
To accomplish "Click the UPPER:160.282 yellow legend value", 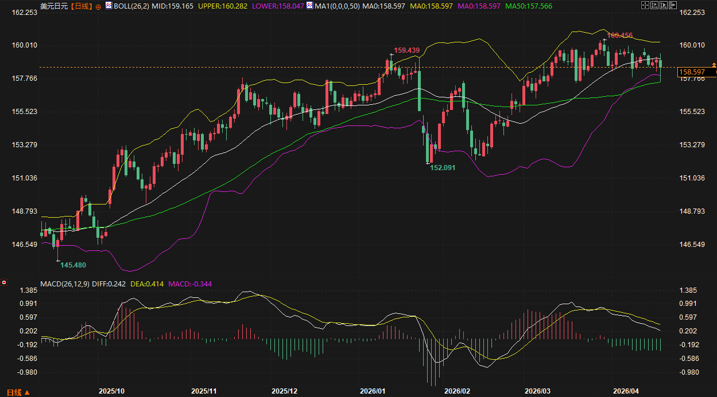I will [221, 6].
